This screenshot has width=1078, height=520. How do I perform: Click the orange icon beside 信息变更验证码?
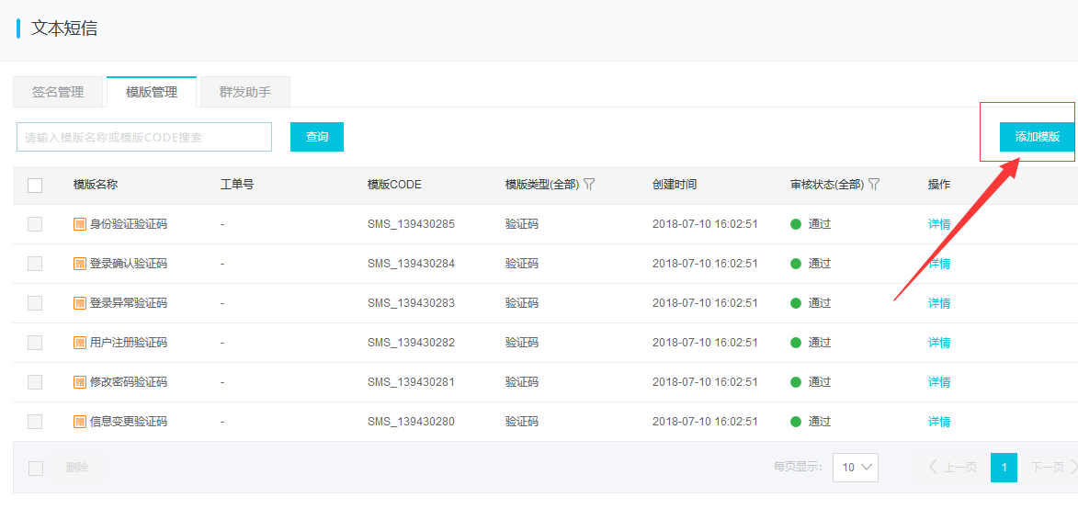[80, 422]
